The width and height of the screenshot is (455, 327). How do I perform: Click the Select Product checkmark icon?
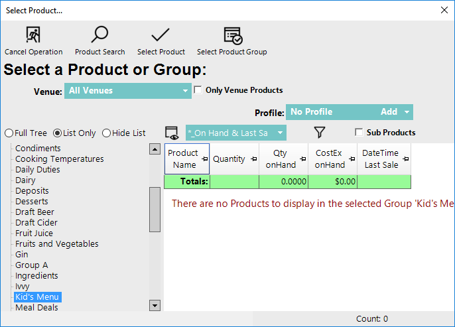tap(161, 35)
